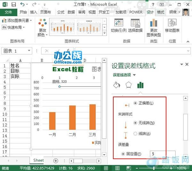Open the 文件 File tab
Screen dimensions: 192x171
coord(8,12)
